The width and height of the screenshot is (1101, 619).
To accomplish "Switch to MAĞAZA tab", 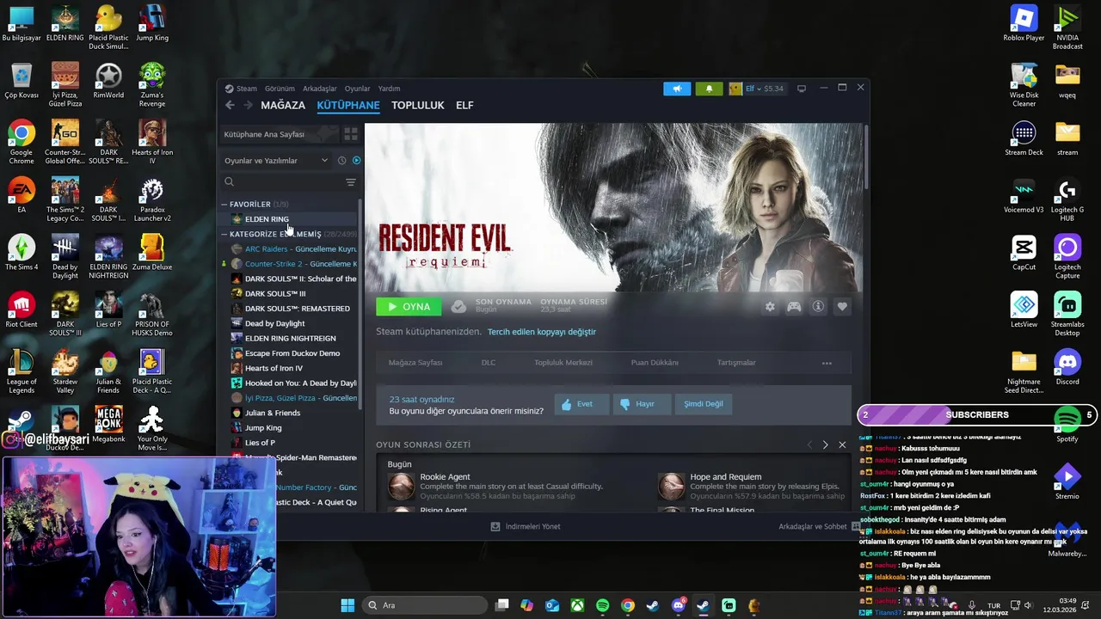I will point(283,105).
